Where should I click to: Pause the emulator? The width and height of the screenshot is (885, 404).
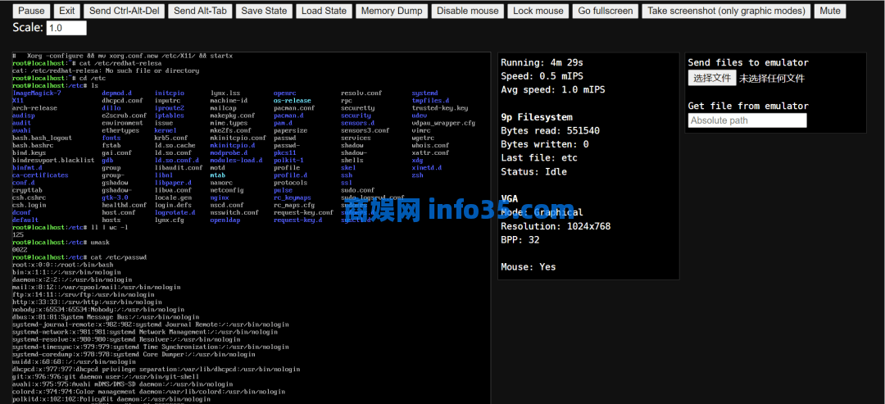pyautogui.click(x=31, y=11)
